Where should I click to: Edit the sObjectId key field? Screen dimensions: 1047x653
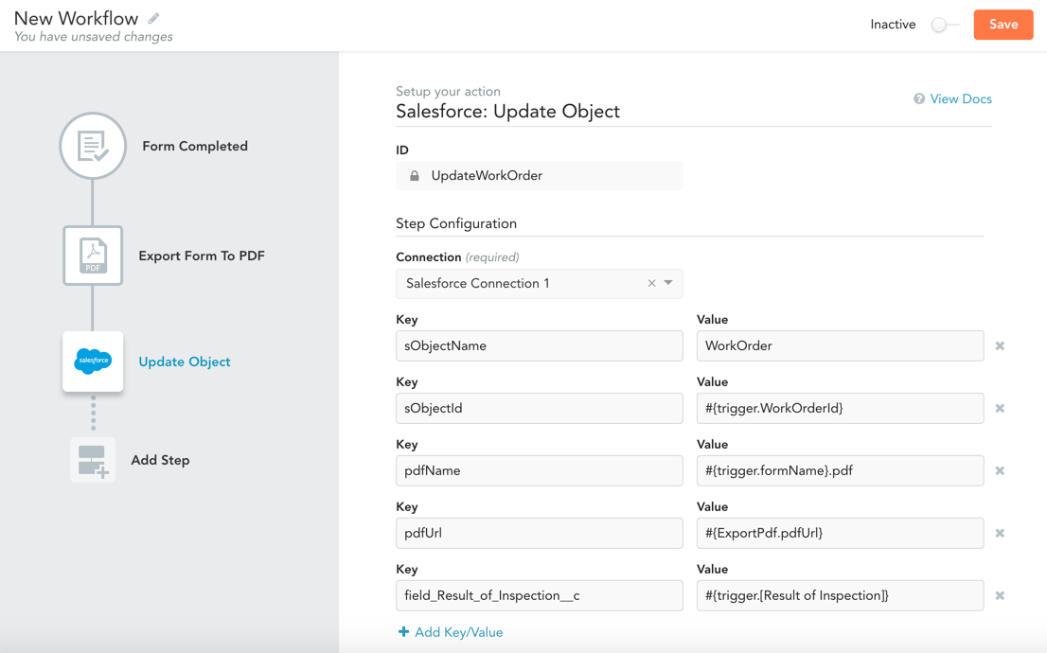point(540,408)
